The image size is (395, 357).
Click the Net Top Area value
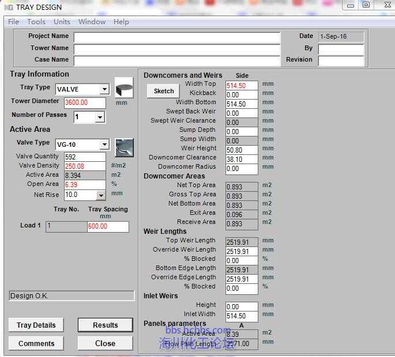pos(242,187)
